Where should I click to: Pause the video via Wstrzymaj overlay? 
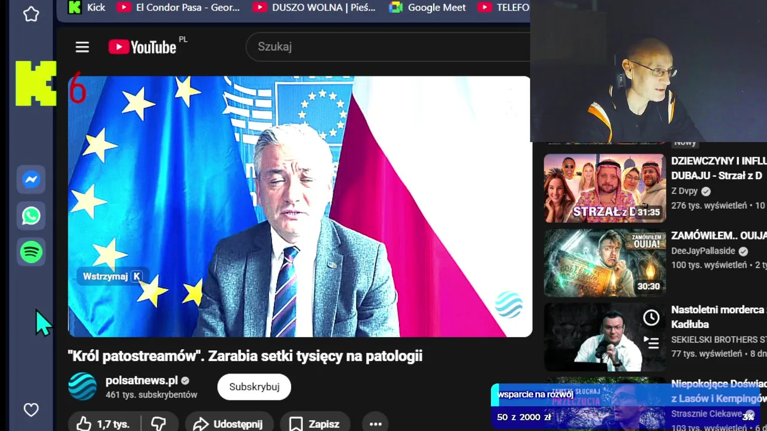(112, 276)
